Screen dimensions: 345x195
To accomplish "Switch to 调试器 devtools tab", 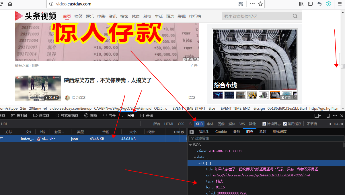I will point(41,115).
